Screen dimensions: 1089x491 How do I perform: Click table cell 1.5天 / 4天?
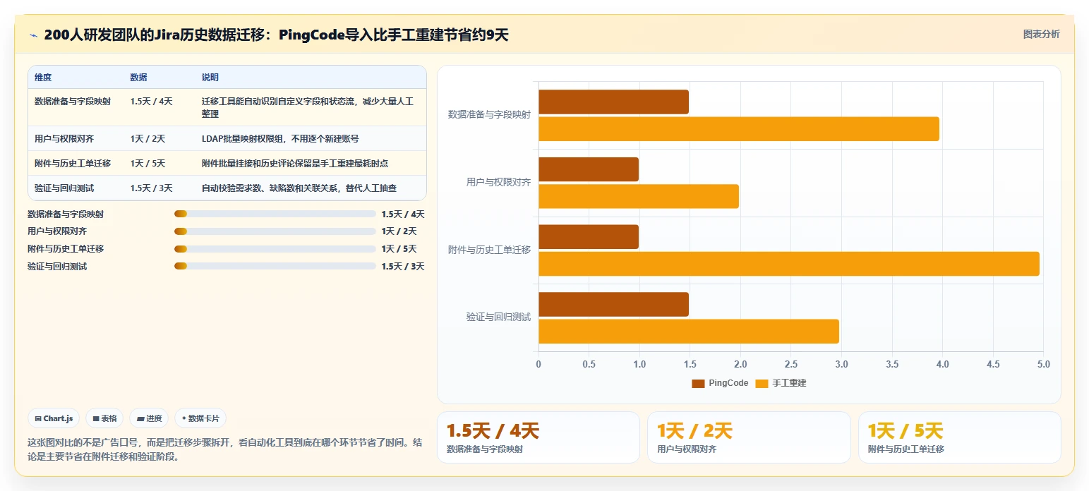pyautogui.click(x=152, y=102)
